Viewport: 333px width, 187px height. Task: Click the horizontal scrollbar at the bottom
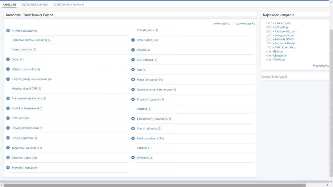[x=154, y=185]
